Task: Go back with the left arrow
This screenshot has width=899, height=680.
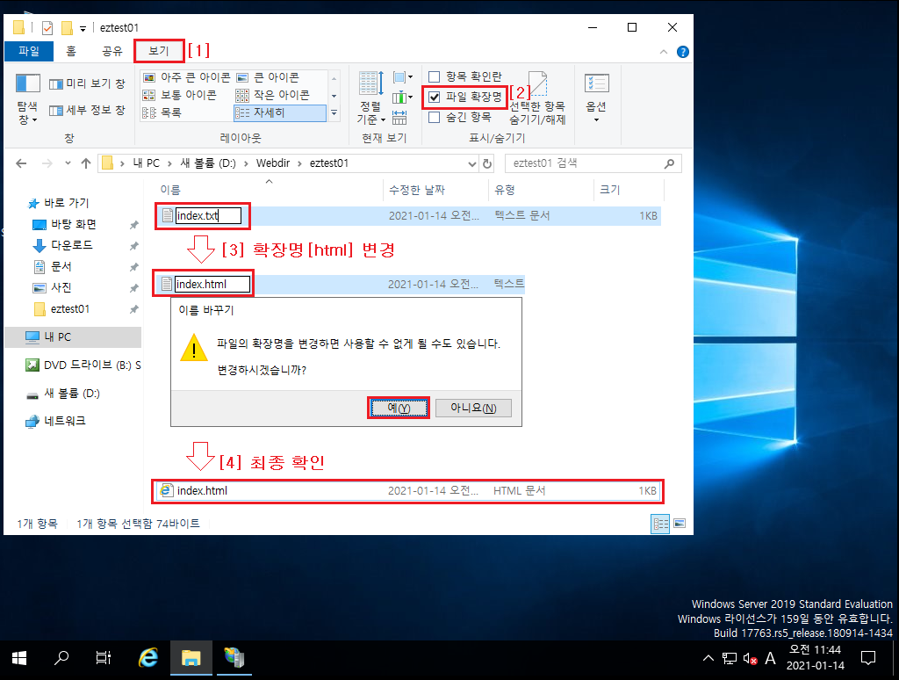Action: click(x=21, y=163)
